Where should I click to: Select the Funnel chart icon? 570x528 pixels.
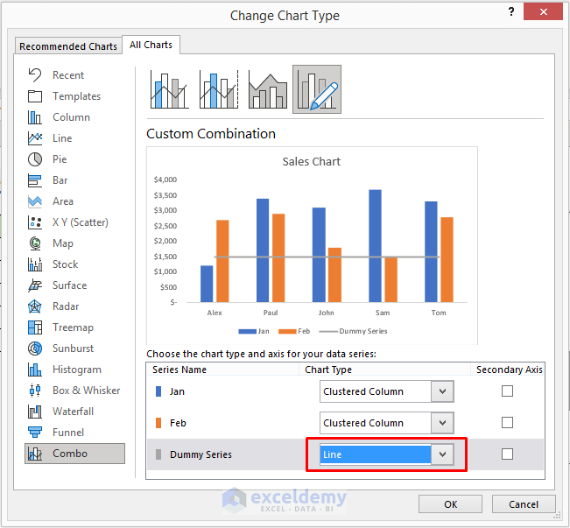[35, 433]
